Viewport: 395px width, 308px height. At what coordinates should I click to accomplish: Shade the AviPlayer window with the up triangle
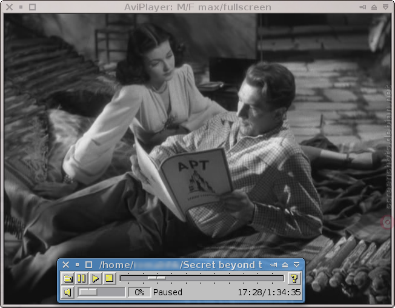click(x=374, y=7)
